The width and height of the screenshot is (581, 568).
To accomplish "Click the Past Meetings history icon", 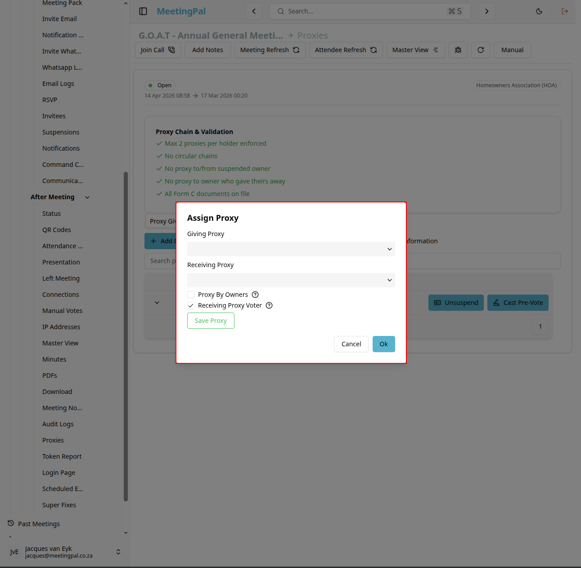I will [11, 523].
